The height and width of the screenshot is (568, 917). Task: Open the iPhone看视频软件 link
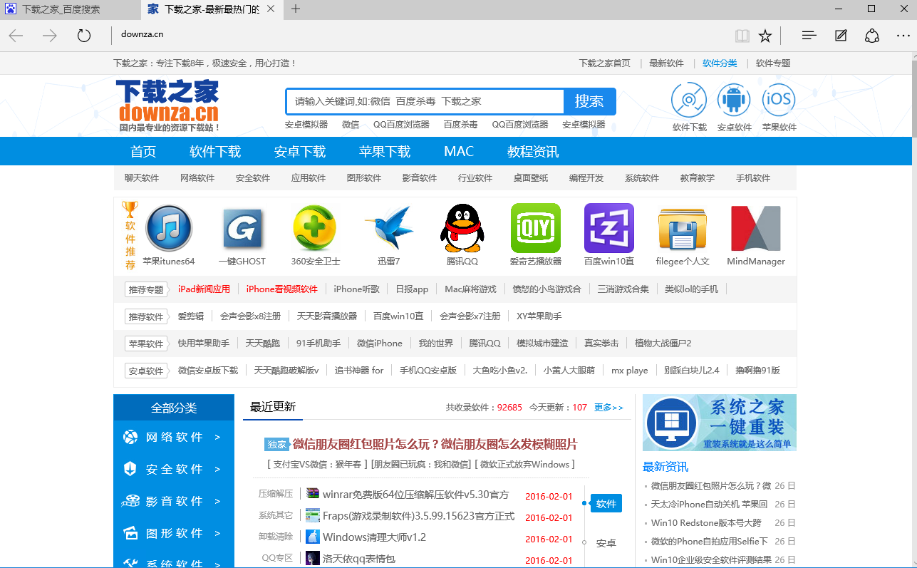(x=281, y=289)
